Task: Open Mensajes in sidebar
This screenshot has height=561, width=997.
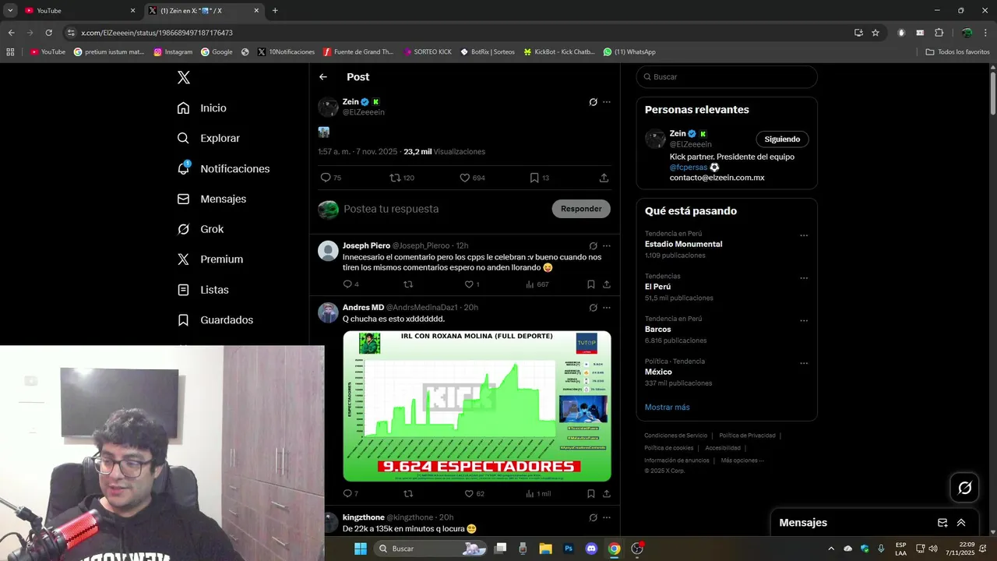Action: point(212,199)
